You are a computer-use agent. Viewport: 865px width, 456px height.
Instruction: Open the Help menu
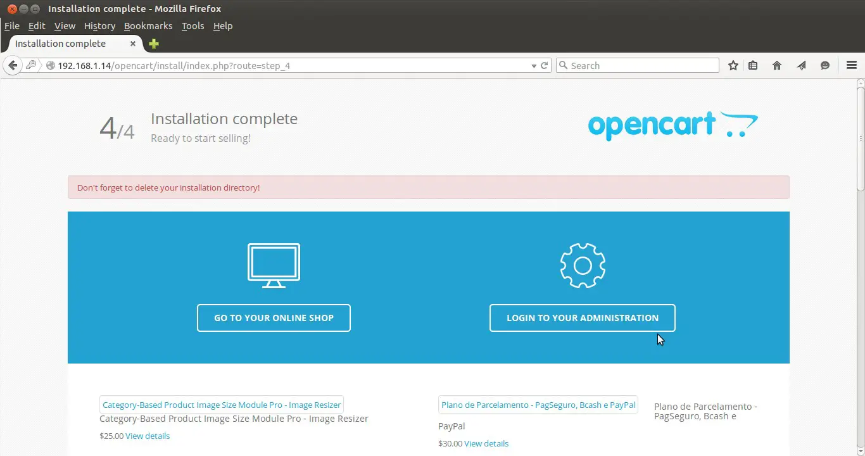pyautogui.click(x=223, y=26)
